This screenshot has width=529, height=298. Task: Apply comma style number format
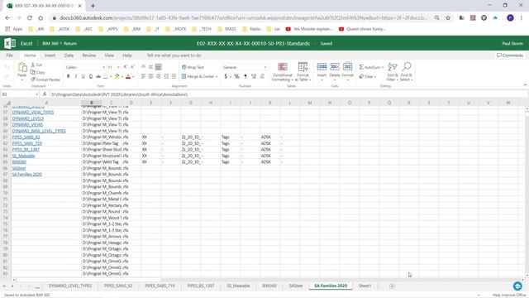(245, 76)
